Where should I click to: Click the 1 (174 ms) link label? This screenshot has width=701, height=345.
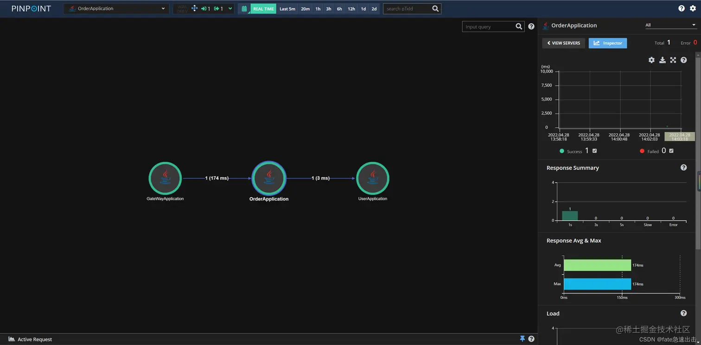[x=217, y=178]
